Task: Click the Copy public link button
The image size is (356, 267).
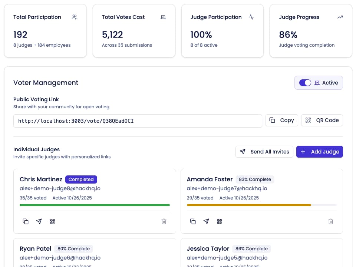Action: coord(281,120)
